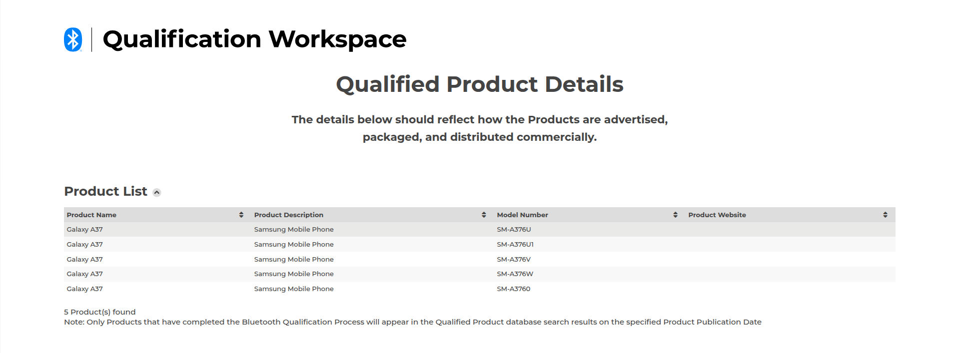The height and width of the screenshot is (353, 959).
Task: Select model number SM-A3760 cell
Action: click(x=513, y=289)
